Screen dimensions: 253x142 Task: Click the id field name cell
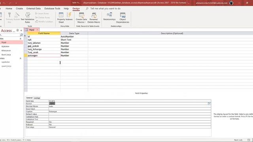click(x=44, y=37)
